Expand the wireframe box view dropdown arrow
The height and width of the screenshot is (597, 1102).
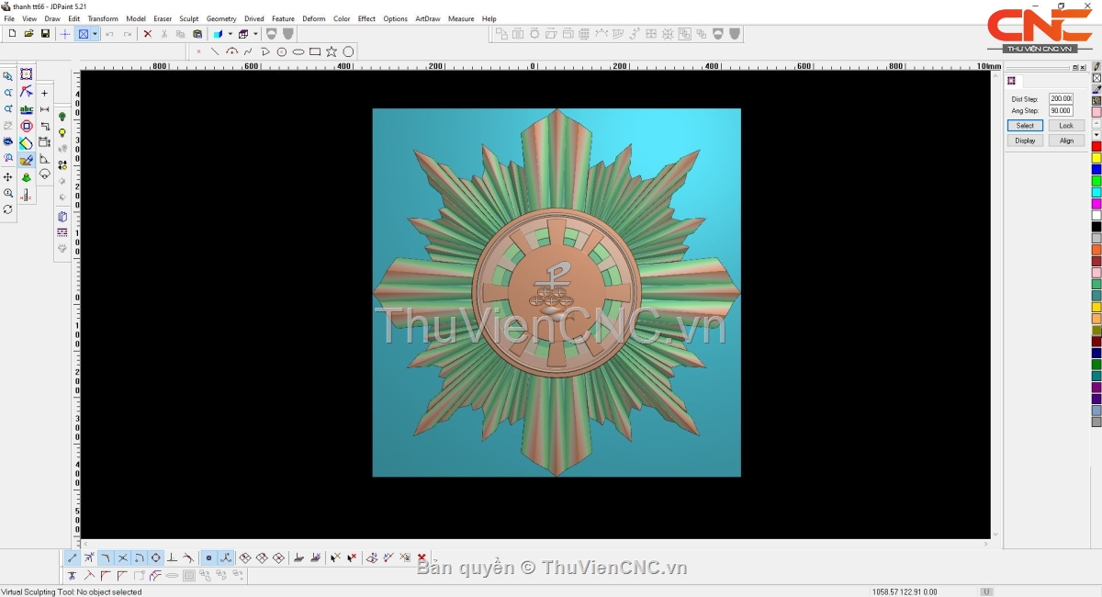click(x=255, y=34)
